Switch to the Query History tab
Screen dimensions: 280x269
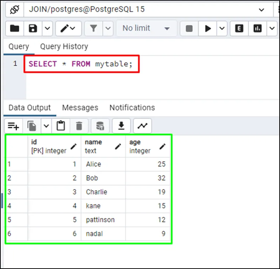tap(64, 47)
